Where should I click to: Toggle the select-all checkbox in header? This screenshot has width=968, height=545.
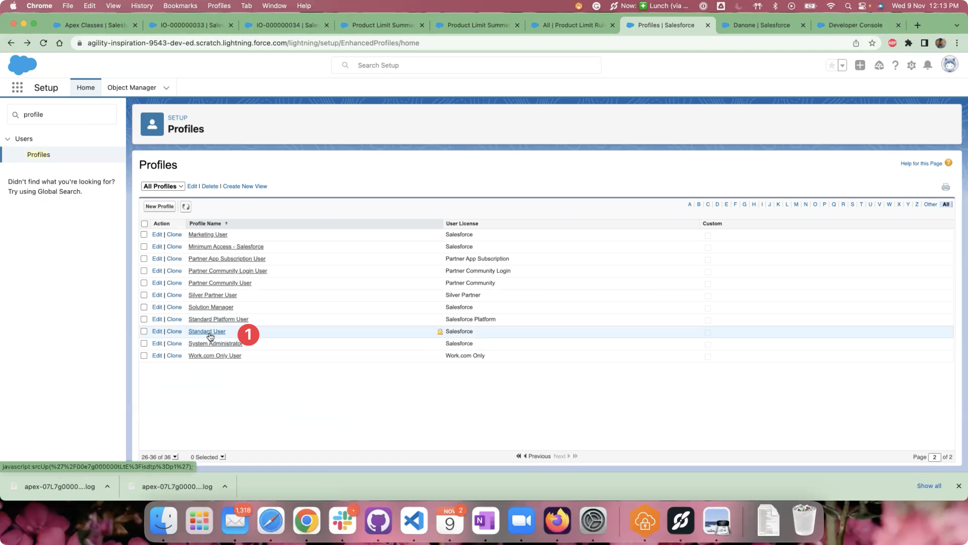pyautogui.click(x=144, y=224)
